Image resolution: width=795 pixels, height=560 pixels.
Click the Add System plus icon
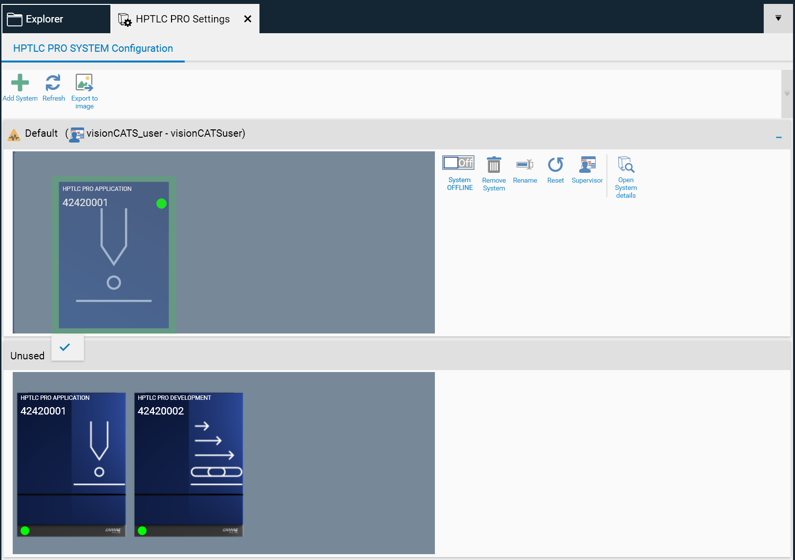tap(20, 83)
